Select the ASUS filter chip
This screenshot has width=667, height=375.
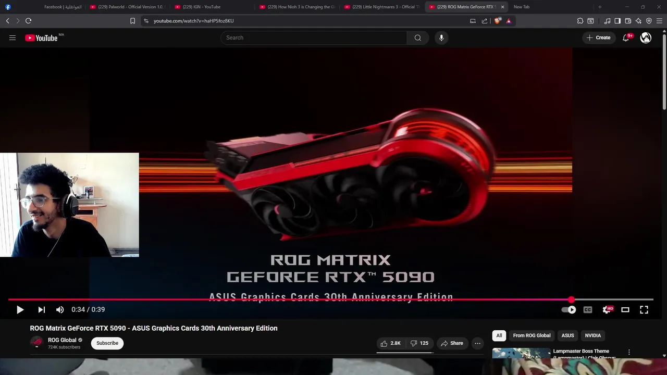pos(567,335)
